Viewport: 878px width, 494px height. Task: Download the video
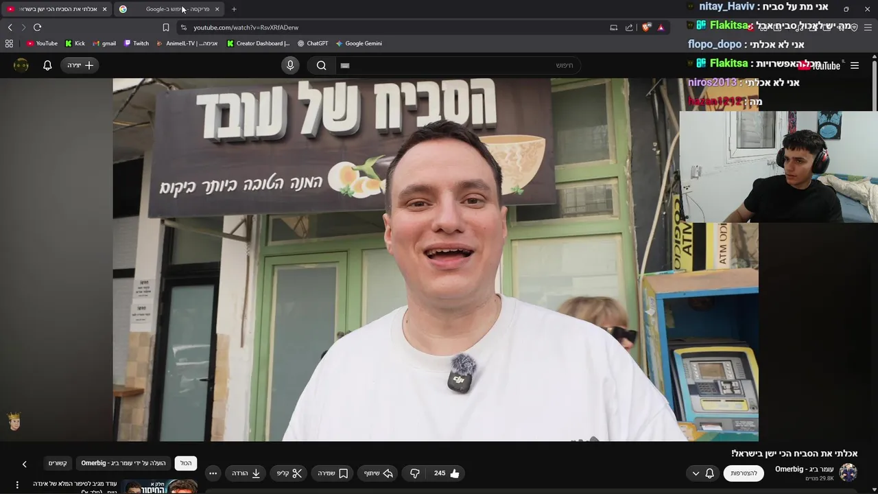click(246, 473)
